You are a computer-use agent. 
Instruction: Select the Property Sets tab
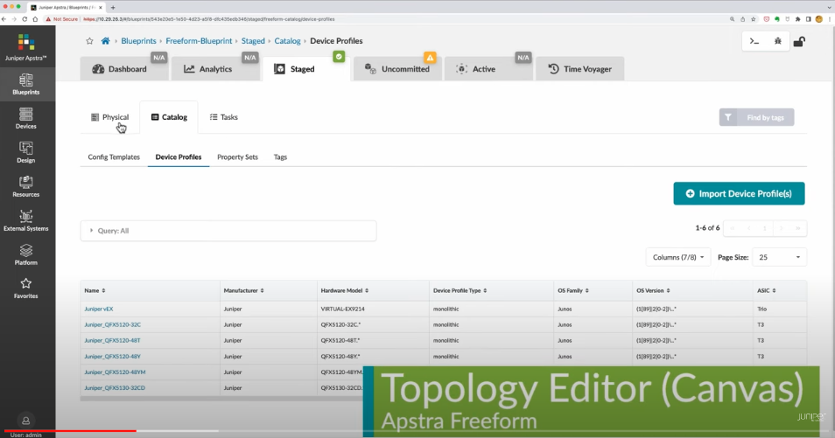(237, 157)
